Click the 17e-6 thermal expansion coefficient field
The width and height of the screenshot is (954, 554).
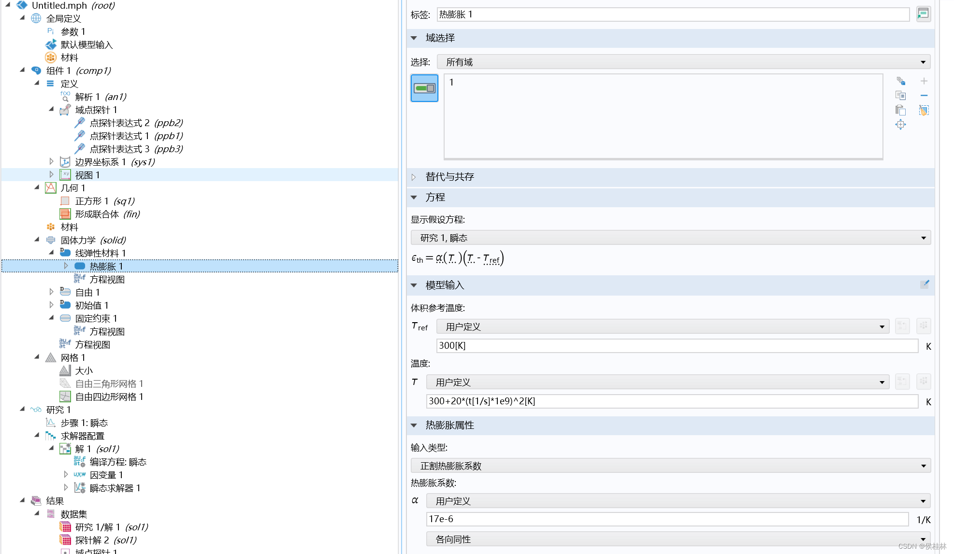667,519
